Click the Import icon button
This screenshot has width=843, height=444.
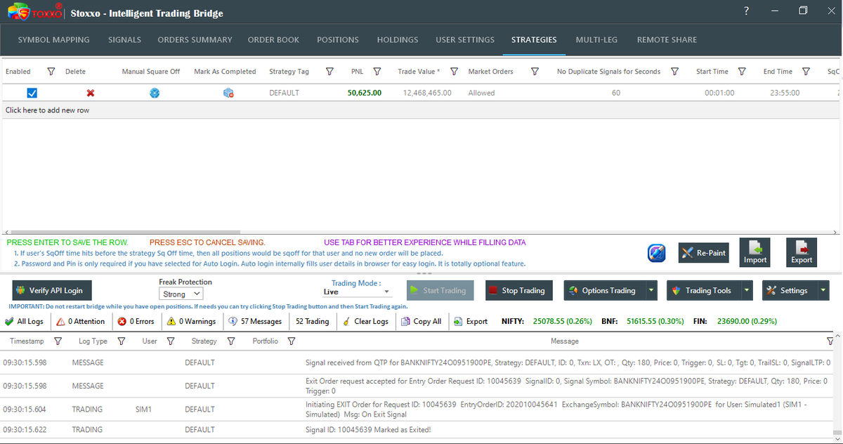point(755,252)
